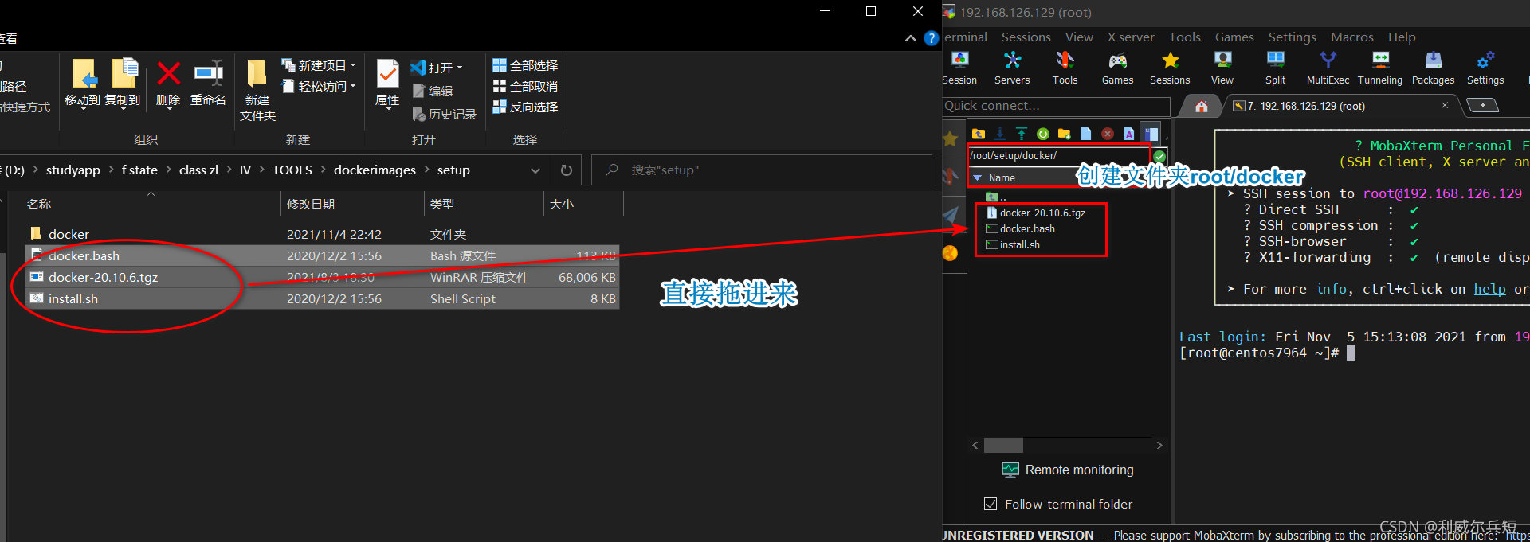This screenshot has height=542, width=1530.
Task: Refresh the Explorer address bar
Action: pos(567,170)
